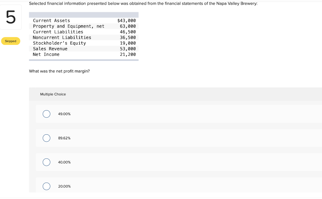The image size is (322, 199).
Task: Click the Sales Revenue table row
Action: pos(83,49)
